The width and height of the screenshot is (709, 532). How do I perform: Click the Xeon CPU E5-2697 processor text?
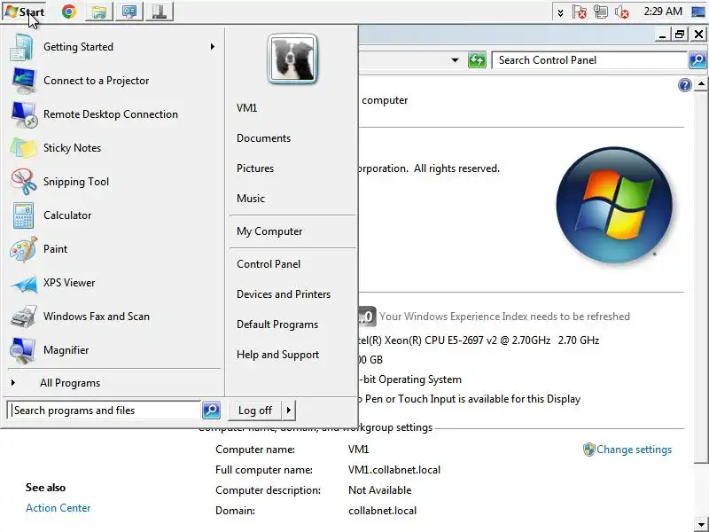(x=479, y=340)
